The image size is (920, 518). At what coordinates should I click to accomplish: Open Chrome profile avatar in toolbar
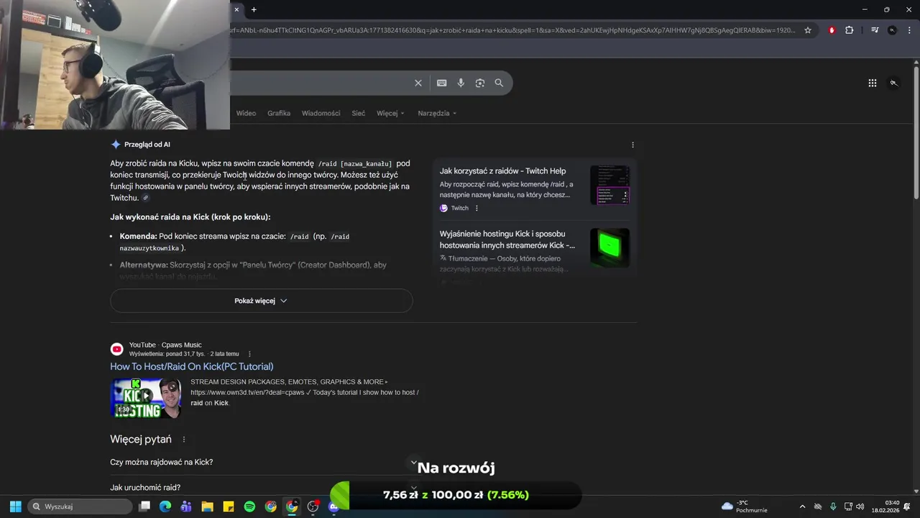point(892,30)
